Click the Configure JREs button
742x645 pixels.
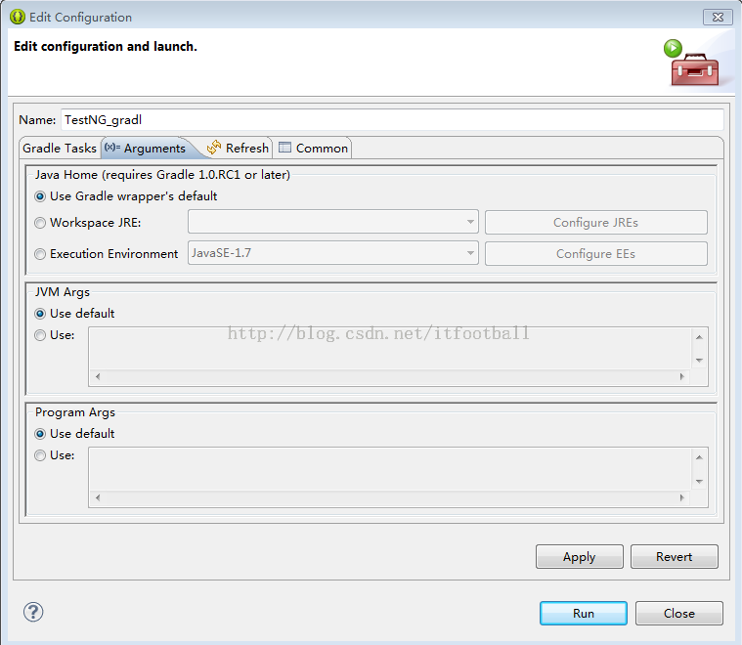pos(595,223)
